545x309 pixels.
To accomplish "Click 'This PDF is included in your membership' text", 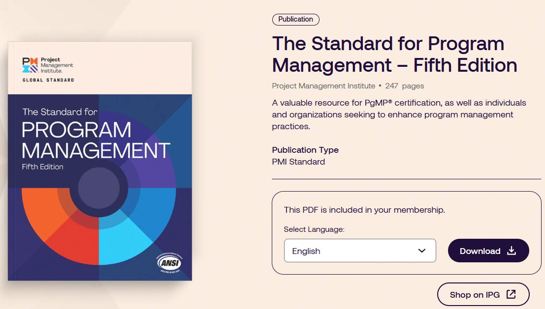I will 364,210.
